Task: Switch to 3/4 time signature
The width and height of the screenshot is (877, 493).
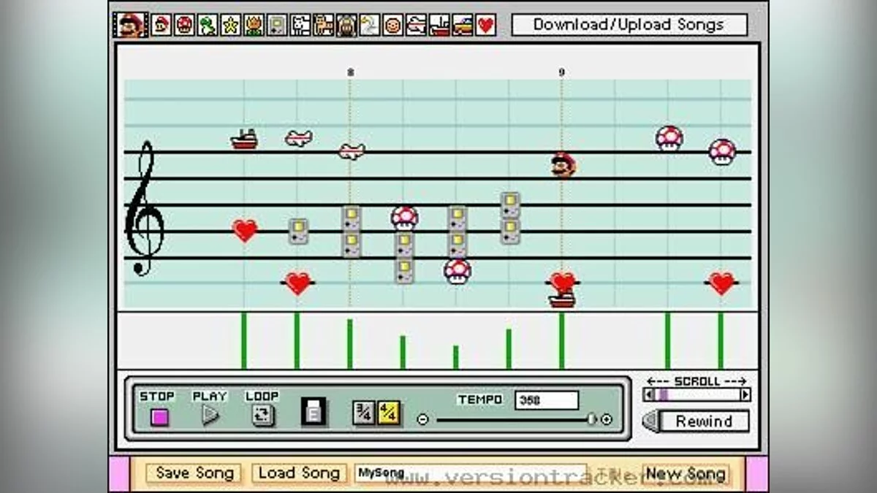Action: (x=363, y=413)
